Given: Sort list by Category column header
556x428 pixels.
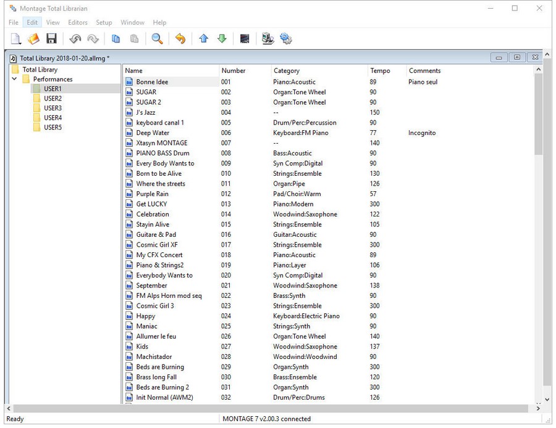Looking at the screenshot, I should (x=286, y=71).
